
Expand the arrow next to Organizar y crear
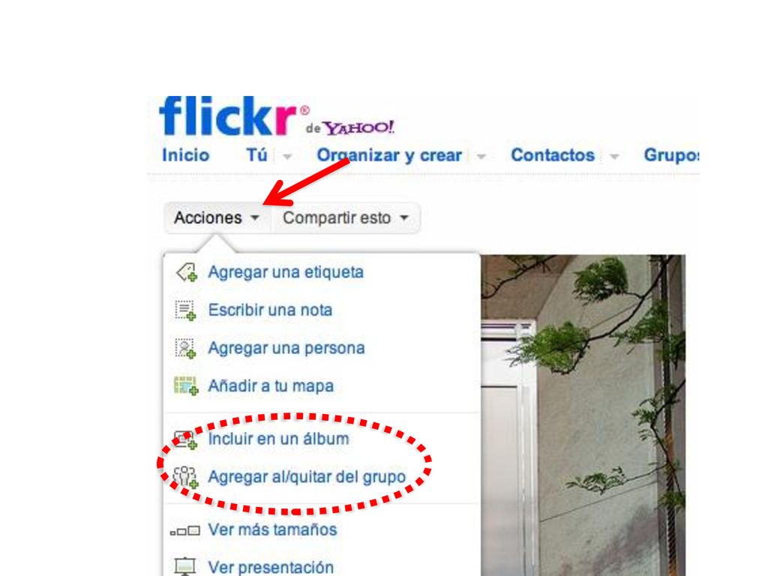coord(481,157)
